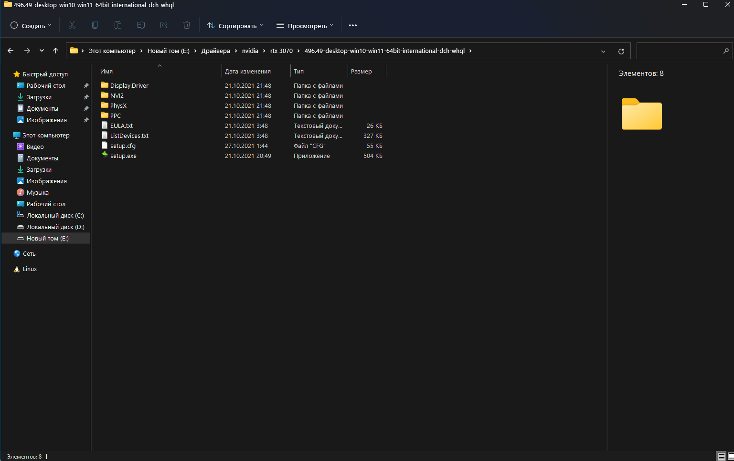Go up one folder level arrow
The image size is (734, 461).
[56, 51]
